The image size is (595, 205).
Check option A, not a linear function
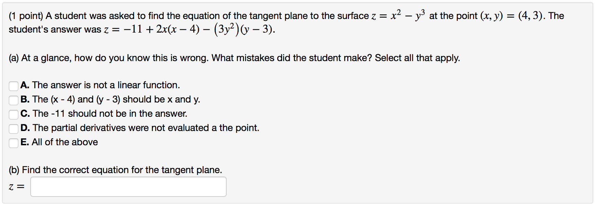coord(14,86)
